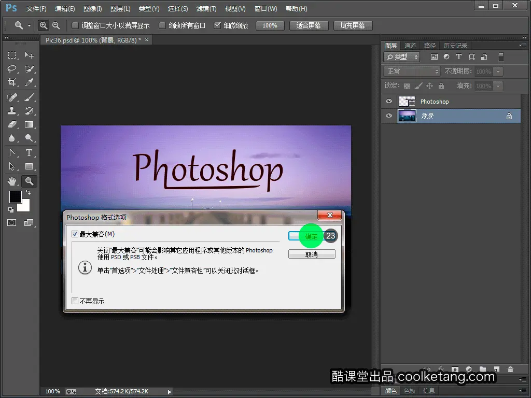The width and height of the screenshot is (531, 398).
Task: Select the Rectangle shape tool
Action: 29,166
